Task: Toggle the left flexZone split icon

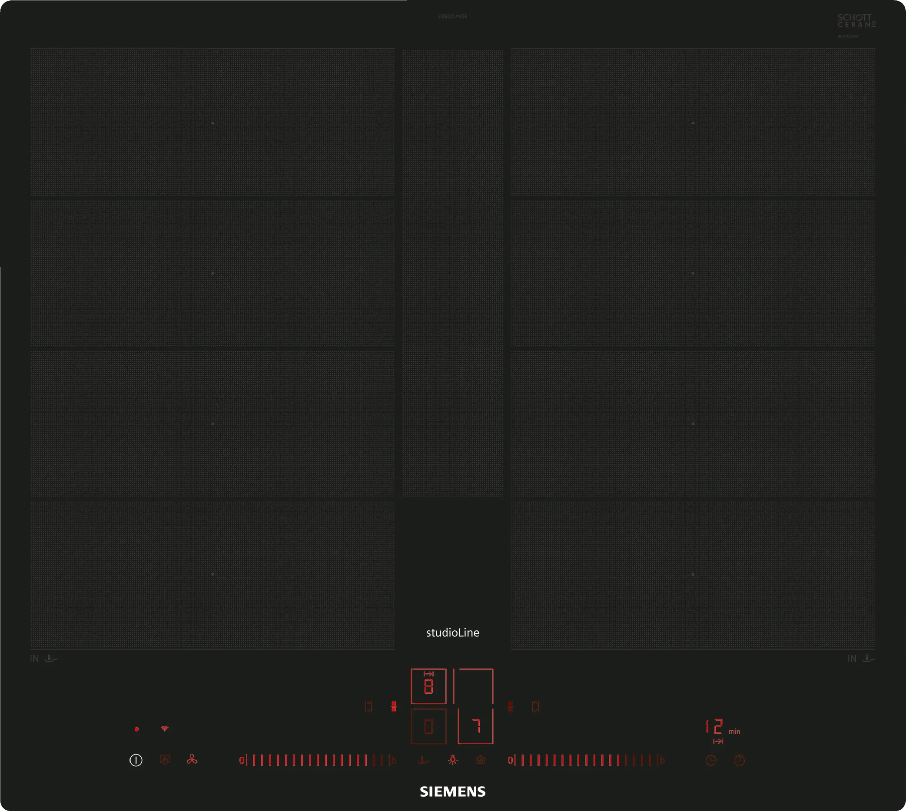Action: [394, 707]
